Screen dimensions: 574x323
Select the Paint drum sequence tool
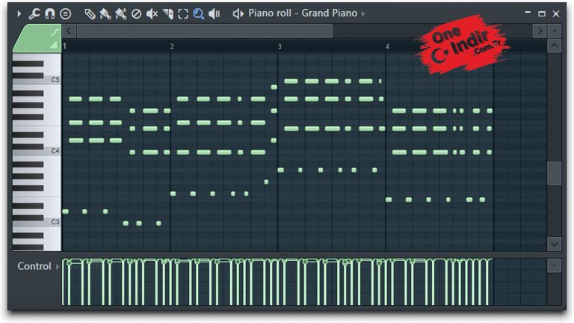click(121, 14)
